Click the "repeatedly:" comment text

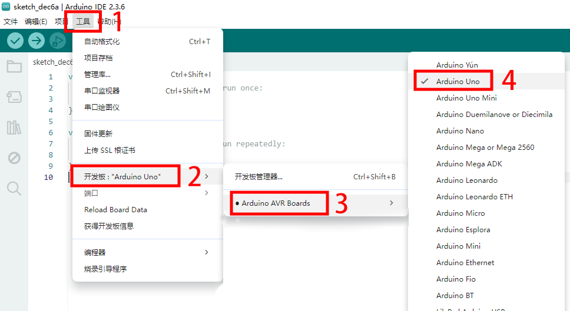261,143
